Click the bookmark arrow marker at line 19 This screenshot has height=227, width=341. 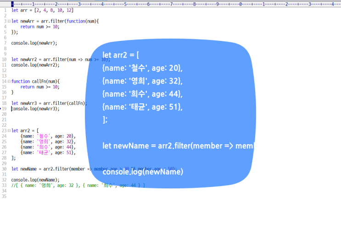click(10, 109)
